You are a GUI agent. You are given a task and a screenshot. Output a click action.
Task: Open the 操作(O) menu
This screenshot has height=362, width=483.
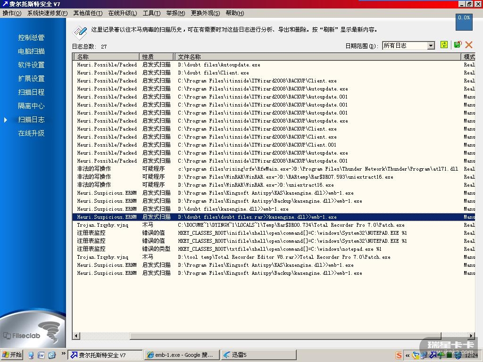(x=12, y=13)
